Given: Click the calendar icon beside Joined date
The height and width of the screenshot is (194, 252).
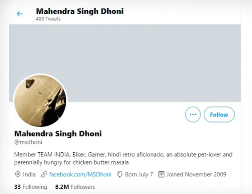Looking at the screenshot, I should pyautogui.click(x=161, y=174).
